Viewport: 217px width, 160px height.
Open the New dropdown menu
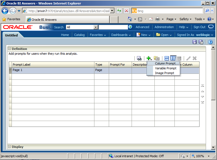point(143,35)
